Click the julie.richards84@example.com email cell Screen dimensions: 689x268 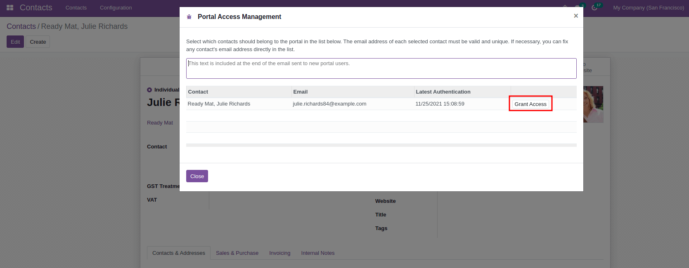[329, 104]
